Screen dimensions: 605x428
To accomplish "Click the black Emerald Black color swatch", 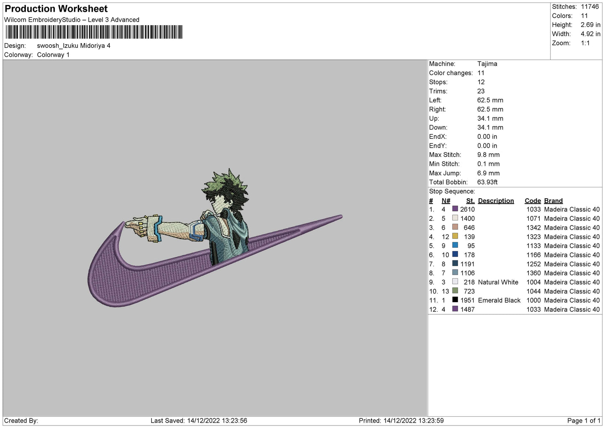I will coord(455,300).
